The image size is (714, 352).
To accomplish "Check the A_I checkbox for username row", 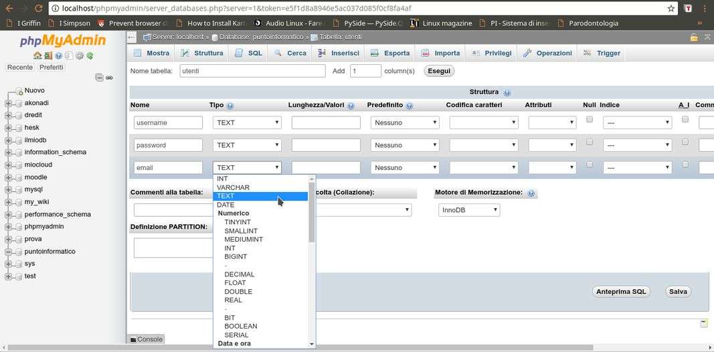I will click(x=685, y=120).
